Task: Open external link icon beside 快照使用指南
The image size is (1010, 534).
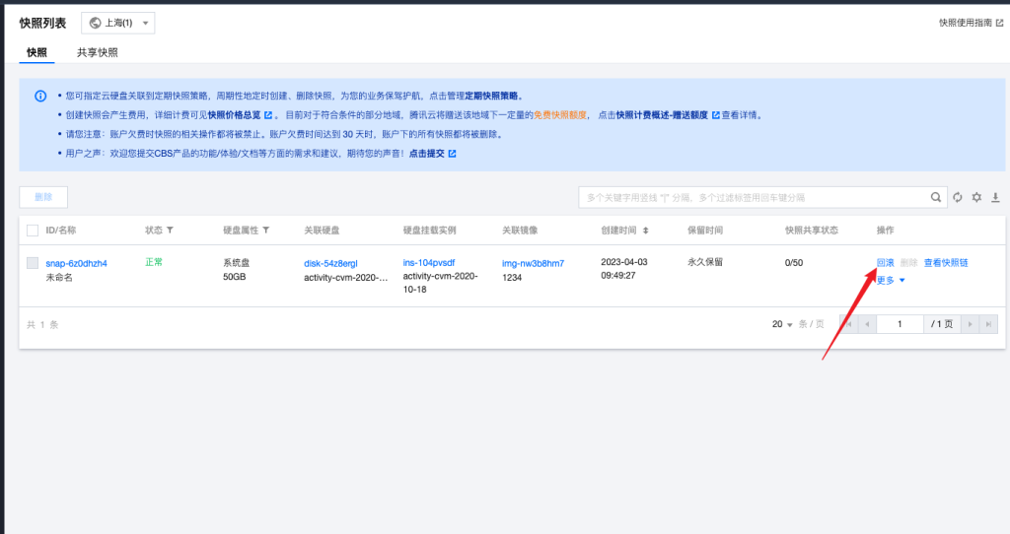Action: click(x=1000, y=23)
